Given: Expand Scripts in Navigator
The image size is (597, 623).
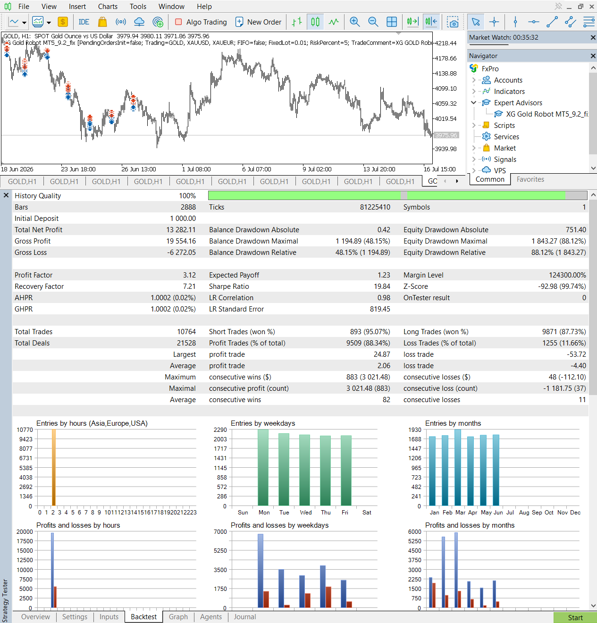Looking at the screenshot, I should coord(474,125).
